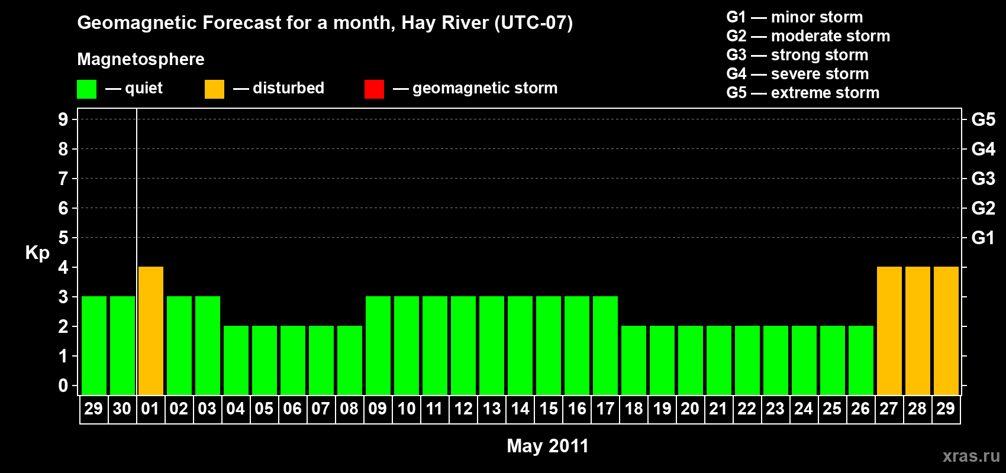Click the G5 label on the right axis
Screen dimensions: 1006x473
point(984,119)
